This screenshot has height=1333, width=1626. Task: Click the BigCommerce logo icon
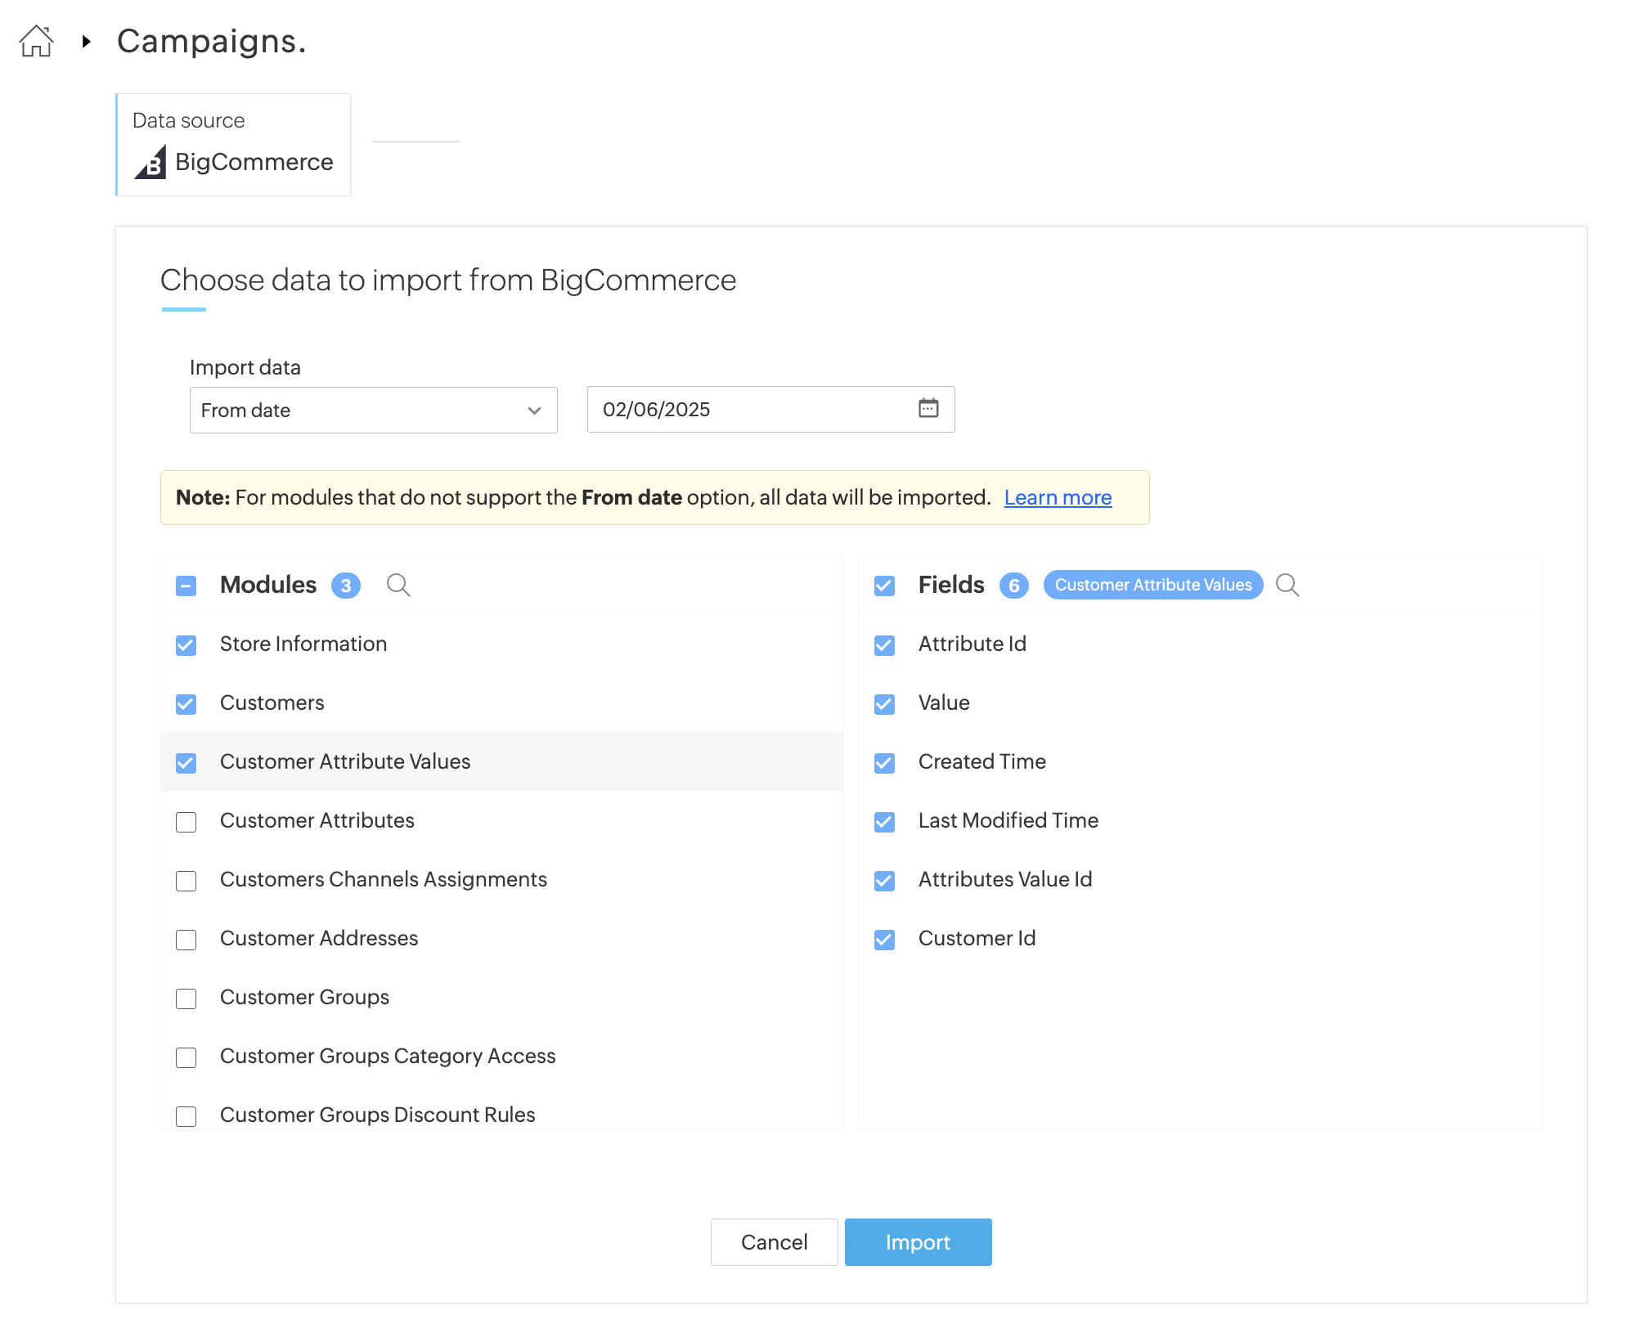click(x=150, y=162)
